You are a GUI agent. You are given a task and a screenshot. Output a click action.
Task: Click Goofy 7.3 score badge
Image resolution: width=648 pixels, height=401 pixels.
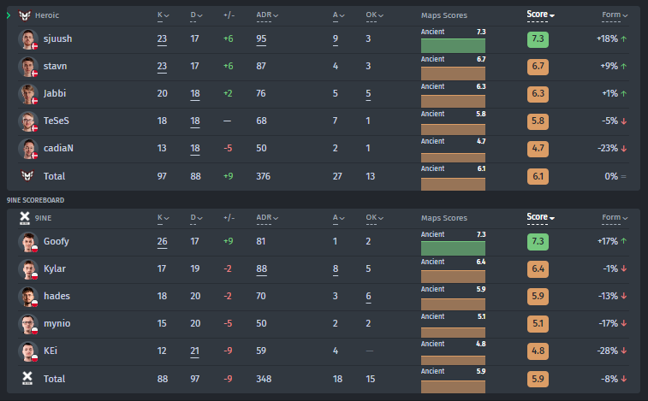[538, 242]
